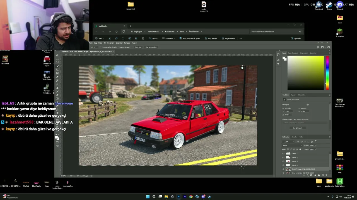Select the Frame tool
This screenshot has width=357, height=200.
(57, 73)
